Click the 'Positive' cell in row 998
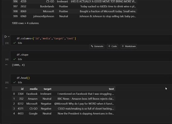This screenshot has width=172, height=124. [x=64, y=11]
